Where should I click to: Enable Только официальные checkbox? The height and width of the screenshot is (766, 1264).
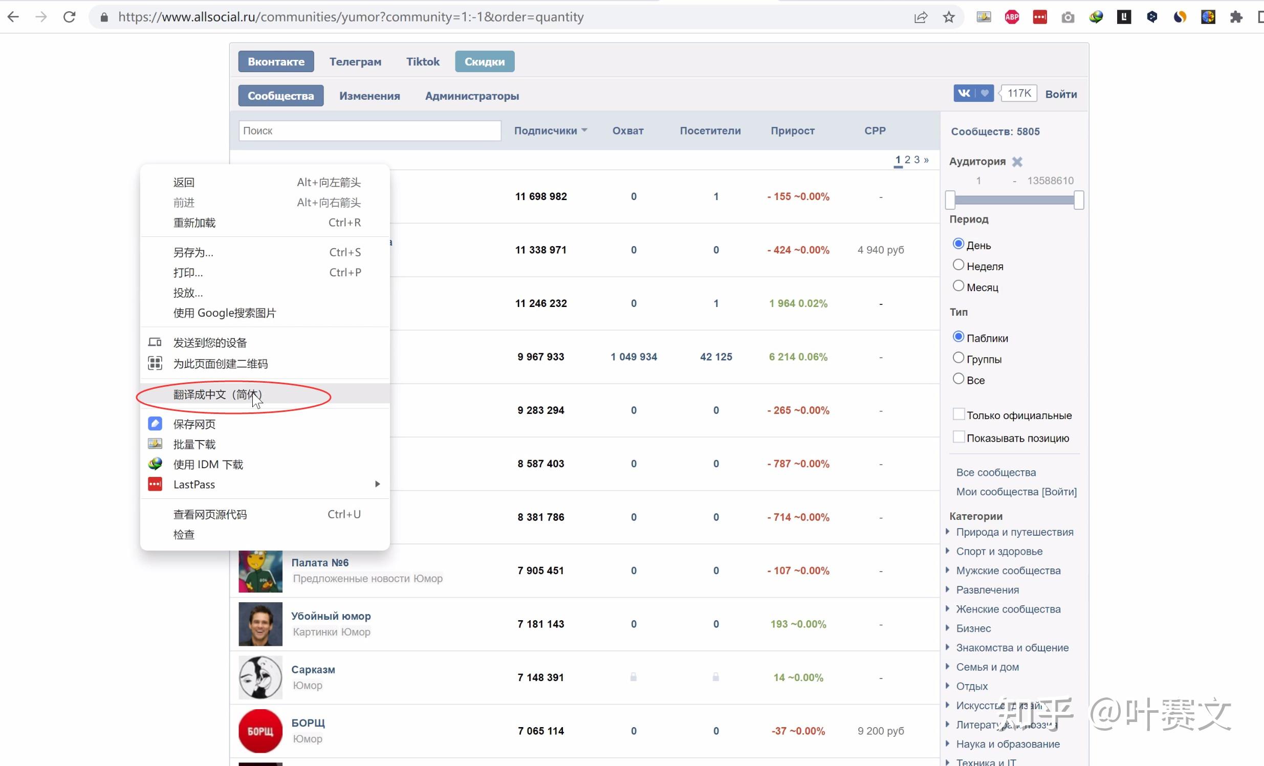point(958,414)
